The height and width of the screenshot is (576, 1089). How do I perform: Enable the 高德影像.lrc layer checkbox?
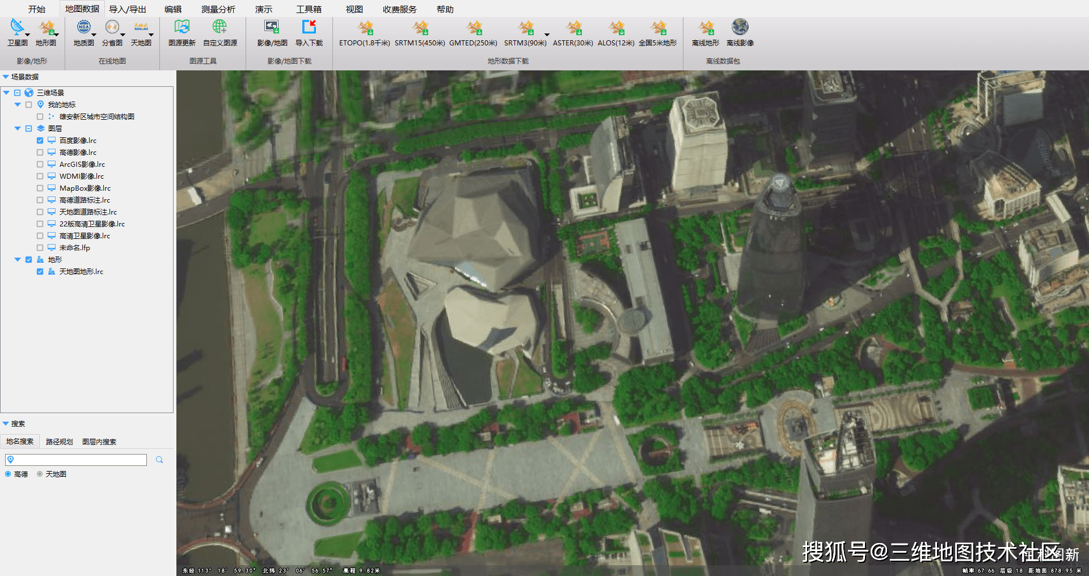[x=40, y=152]
